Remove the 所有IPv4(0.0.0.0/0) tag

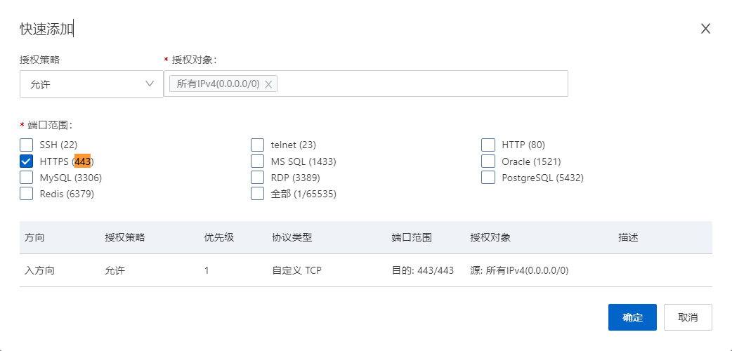268,84
